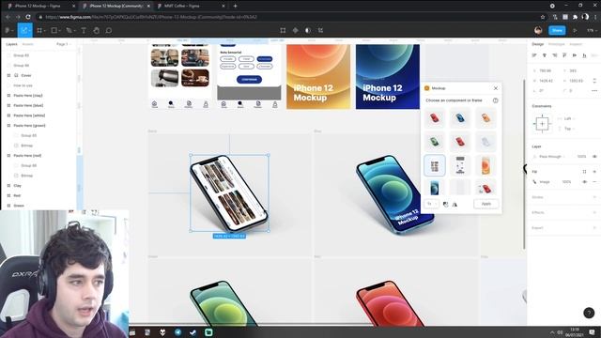Toggle layer visibility eye in Layer section
Screen dimensions: 601x338
pyautogui.click(x=594, y=157)
